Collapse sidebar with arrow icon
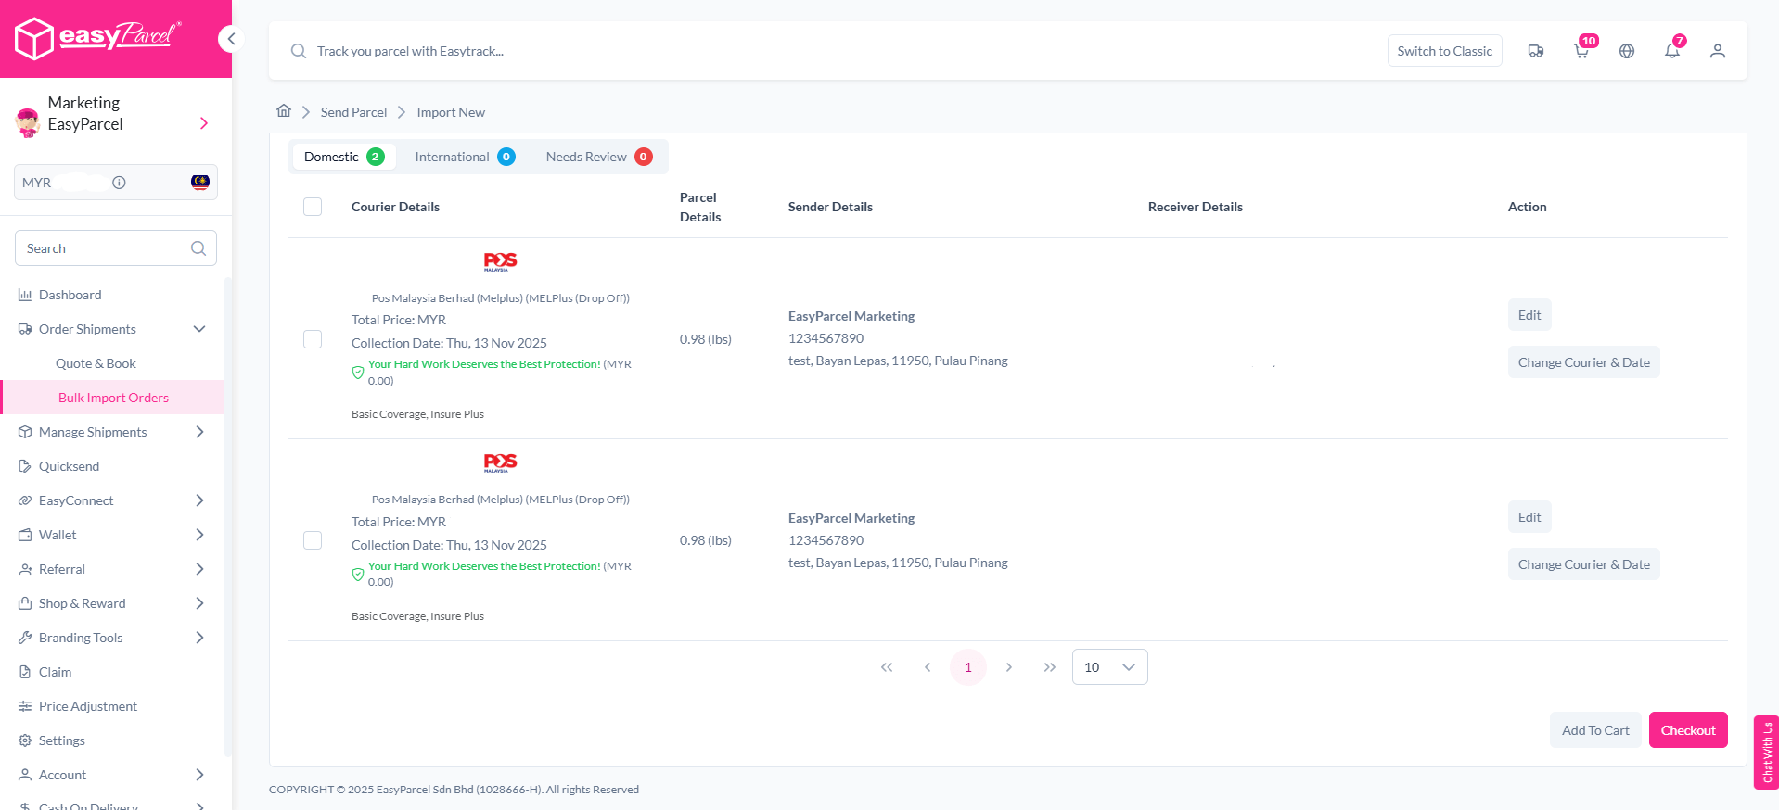1779x810 pixels. click(231, 39)
